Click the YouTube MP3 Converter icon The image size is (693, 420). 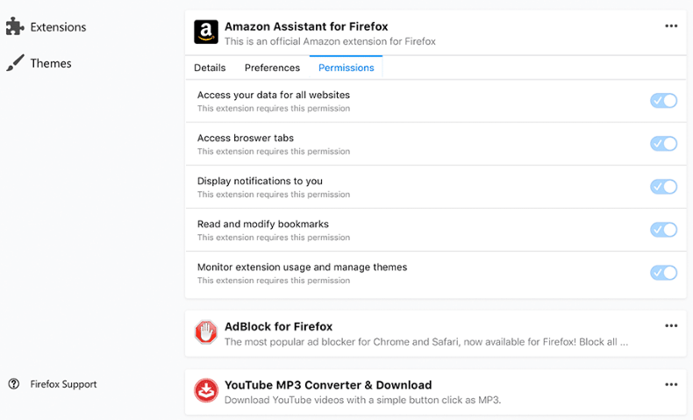[206, 391]
